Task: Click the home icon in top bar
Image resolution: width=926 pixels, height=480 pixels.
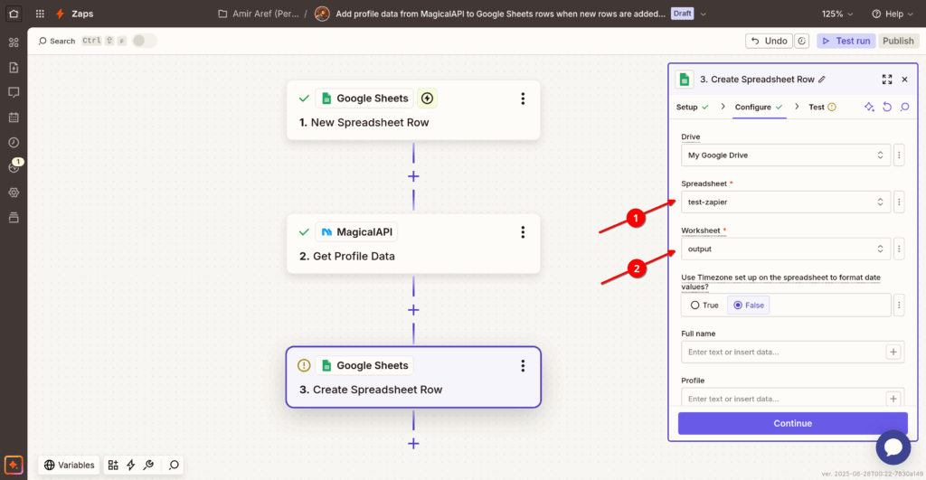Action: tap(14, 14)
